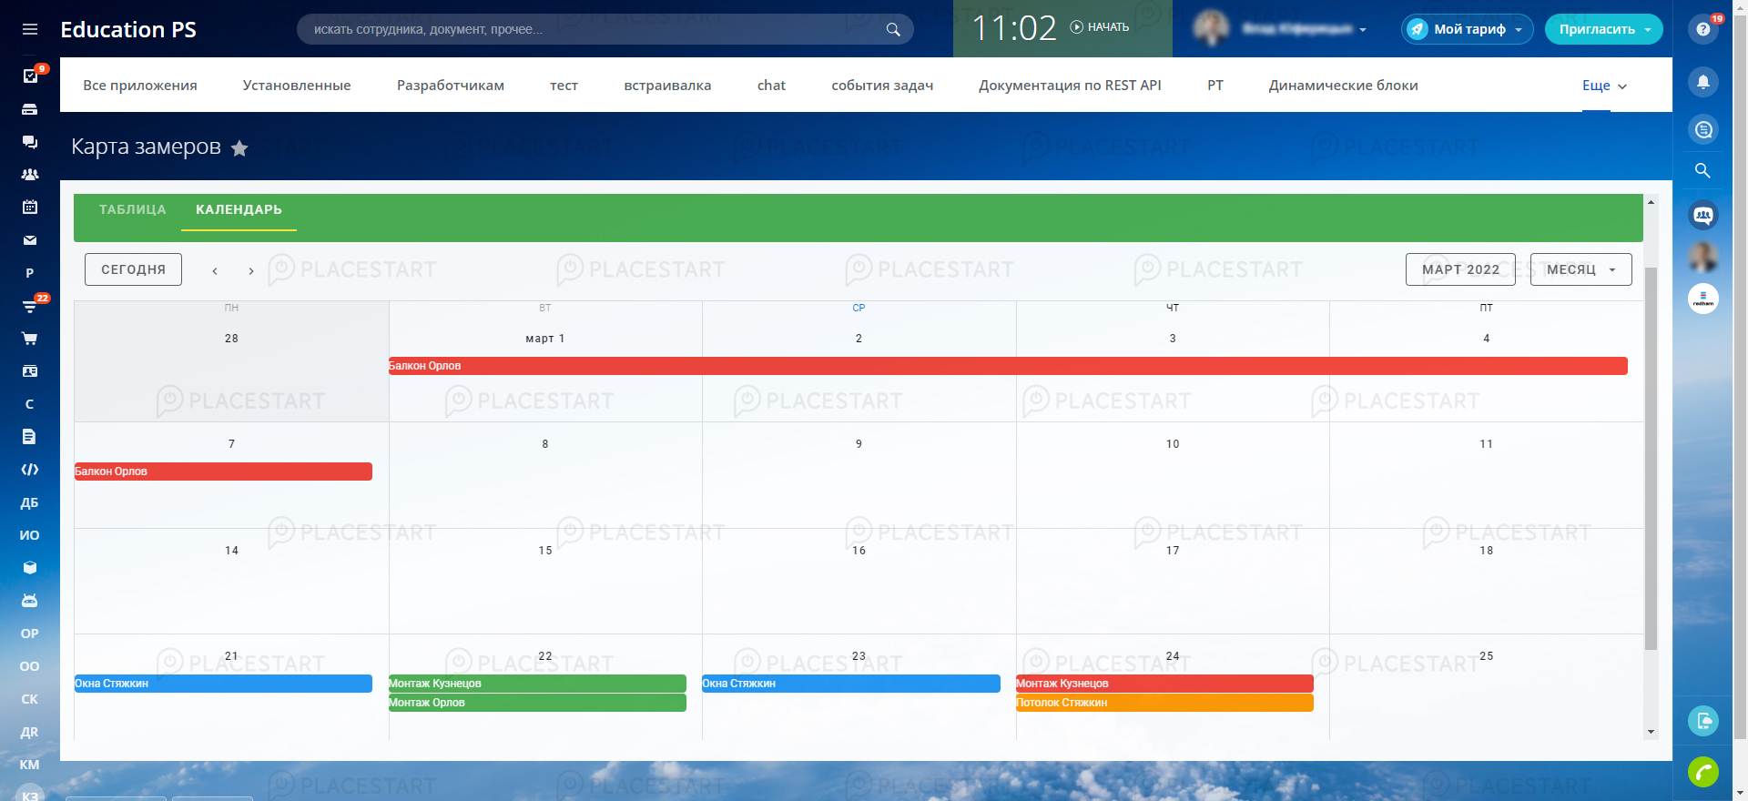Open the cloud device icon above phone button
This screenshot has width=1748, height=801.
click(1703, 722)
